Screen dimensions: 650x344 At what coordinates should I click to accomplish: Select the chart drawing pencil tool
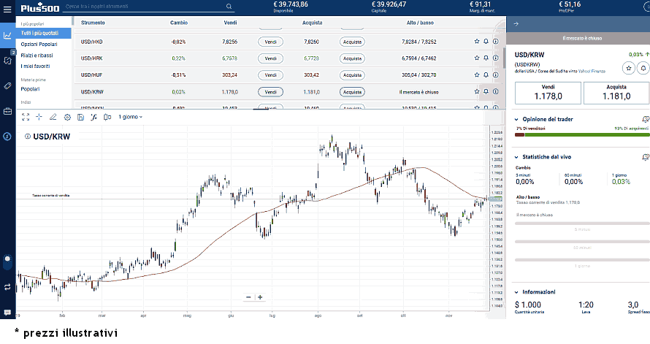pyautogui.click(x=53, y=117)
